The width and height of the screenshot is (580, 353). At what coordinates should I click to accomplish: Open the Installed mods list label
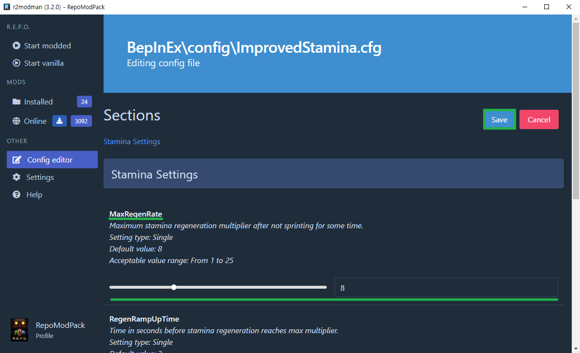(x=38, y=102)
